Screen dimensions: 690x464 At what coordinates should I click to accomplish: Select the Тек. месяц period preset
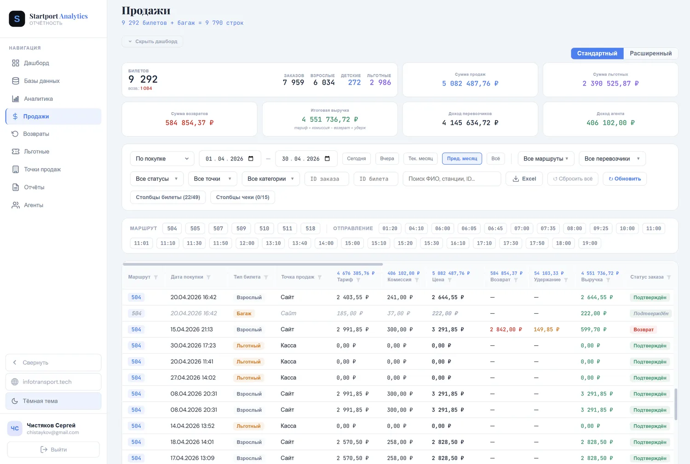[420, 159]
